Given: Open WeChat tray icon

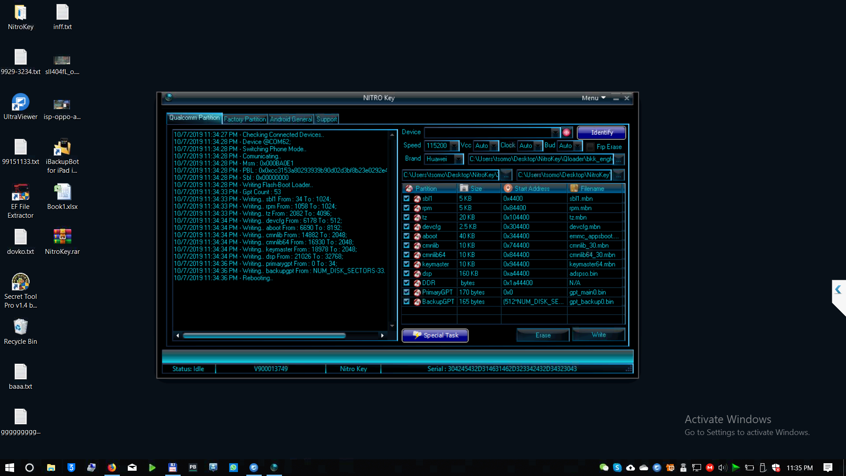Looking at the screenshot, I should pyautogui.click(x=604, y=468).
